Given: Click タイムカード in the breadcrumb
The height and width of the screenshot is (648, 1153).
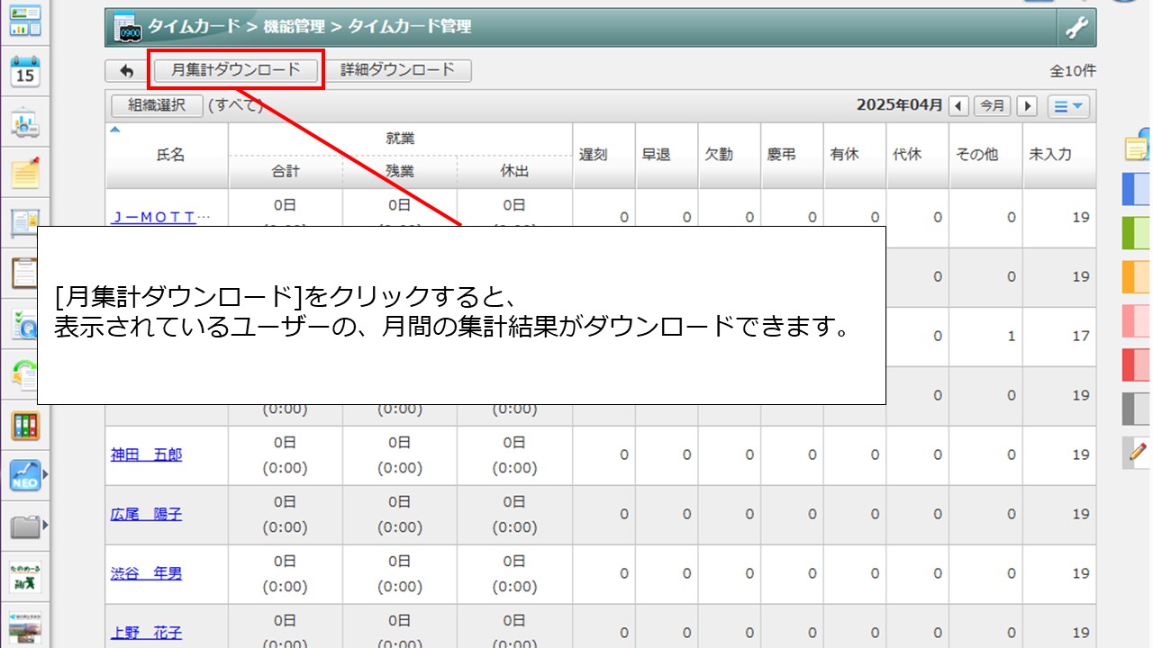Looking at the screenshot, I should [194, 27].
